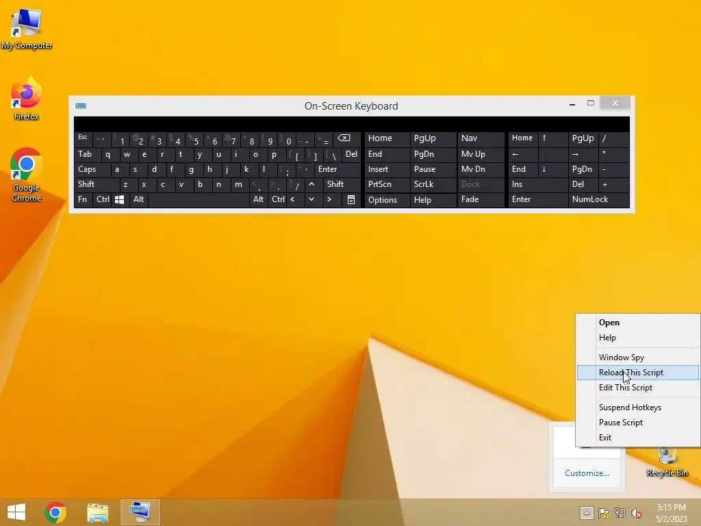The width and height of the screenshot is (701, 526).
Task: Toggle the right Shift key
Action: click(342, 184)
